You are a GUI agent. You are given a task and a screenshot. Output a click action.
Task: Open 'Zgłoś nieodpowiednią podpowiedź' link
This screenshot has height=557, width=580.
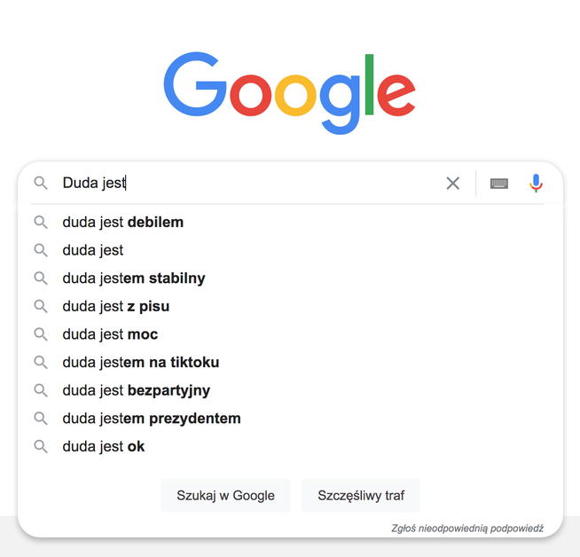[x=466, y=528]
